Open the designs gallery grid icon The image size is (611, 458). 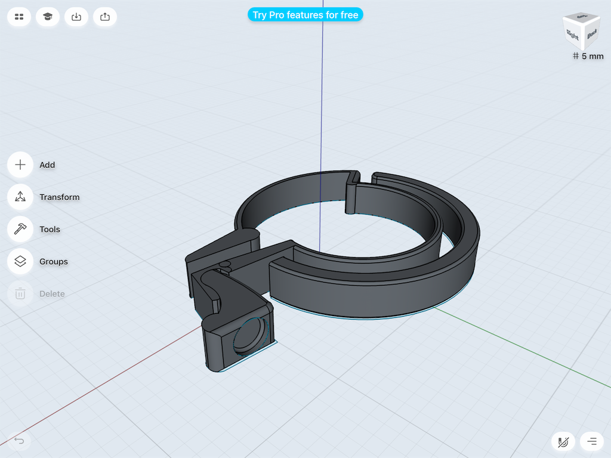coord(19,17)
